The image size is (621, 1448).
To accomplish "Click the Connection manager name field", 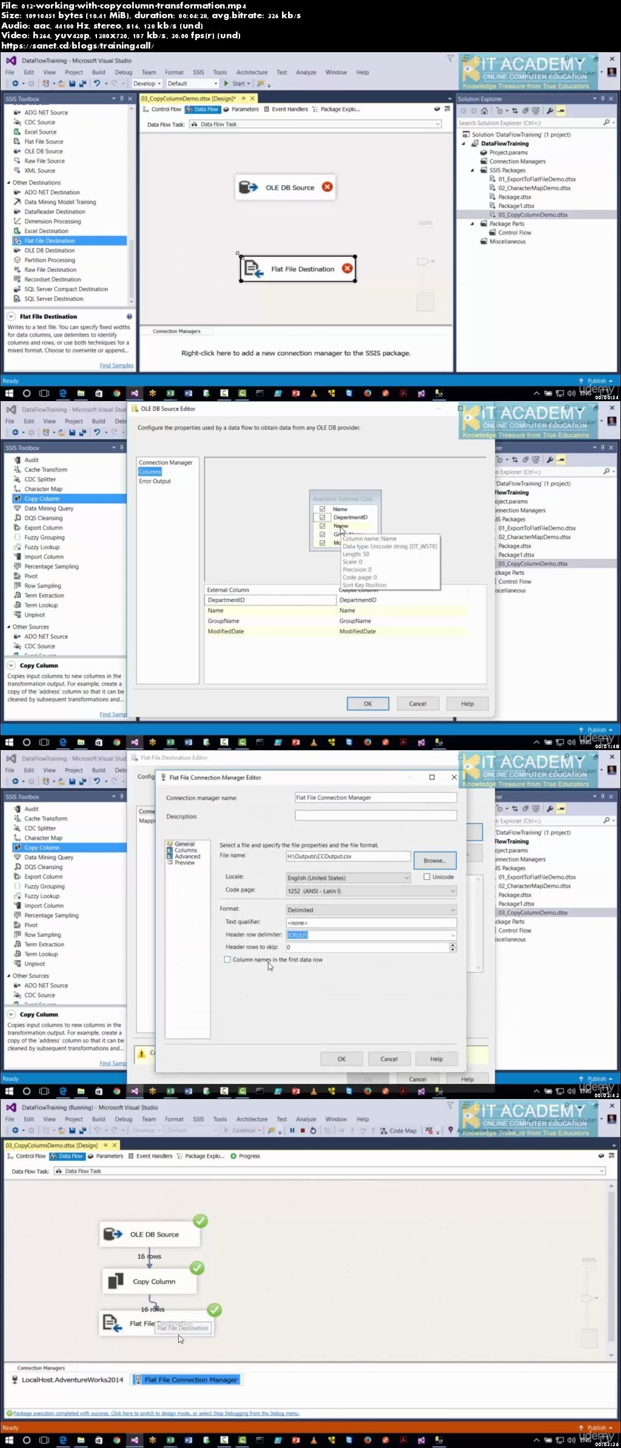I will 376,797.
